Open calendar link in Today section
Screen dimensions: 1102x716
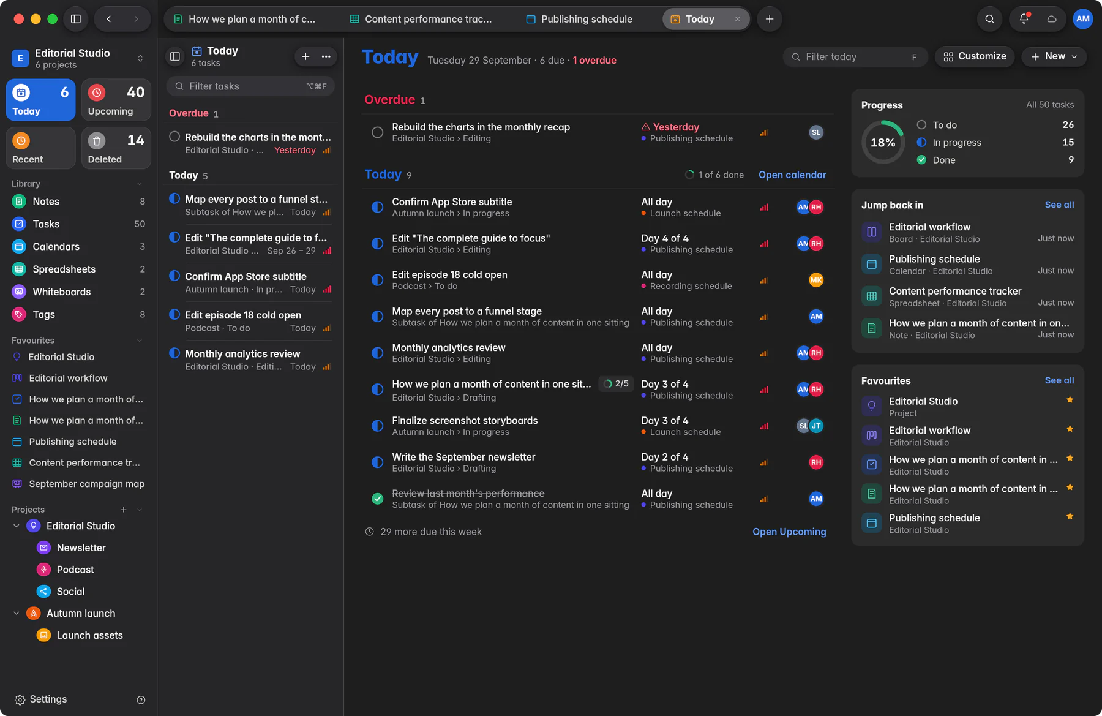point(792,175)
